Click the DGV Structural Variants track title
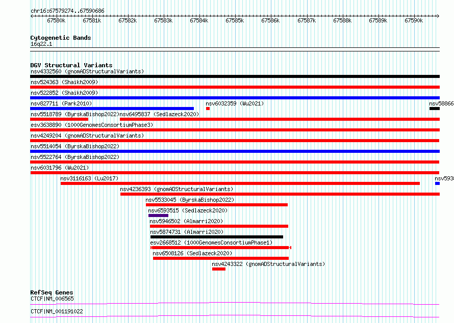 coord(71,65)
